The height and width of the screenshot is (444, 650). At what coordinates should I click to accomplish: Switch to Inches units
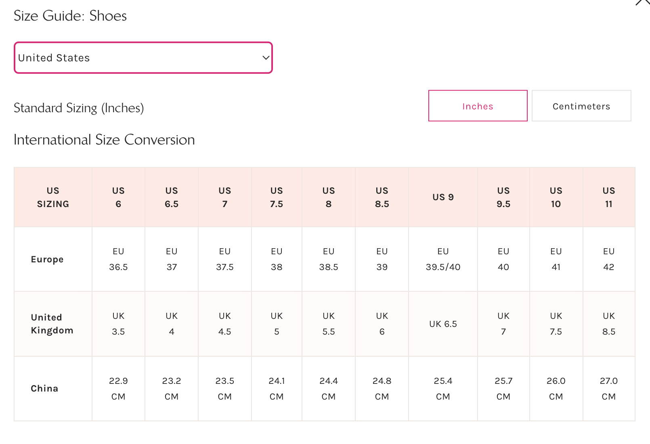478,106
